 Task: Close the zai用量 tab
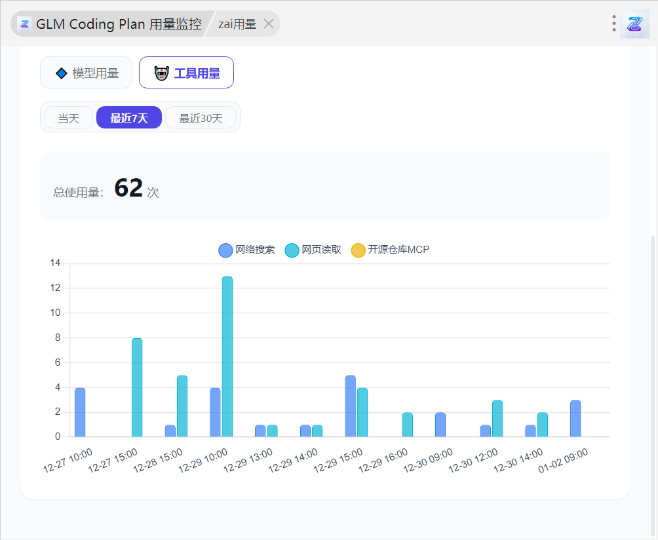269,24
